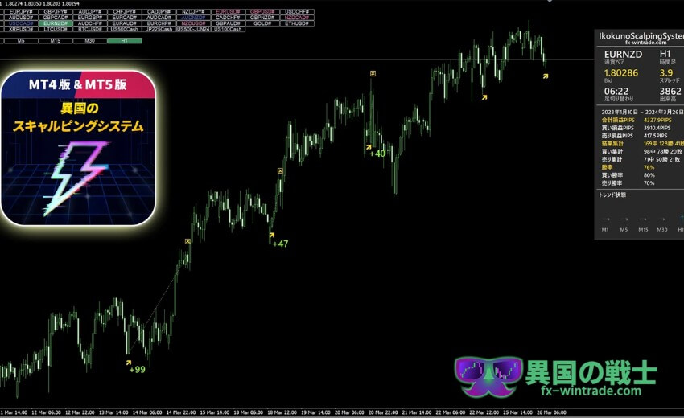Image resolution: width=684 pixels, height=418 pixels.
Task: Click the M15 trend arrow in panel
Action: tap(643, 219)
